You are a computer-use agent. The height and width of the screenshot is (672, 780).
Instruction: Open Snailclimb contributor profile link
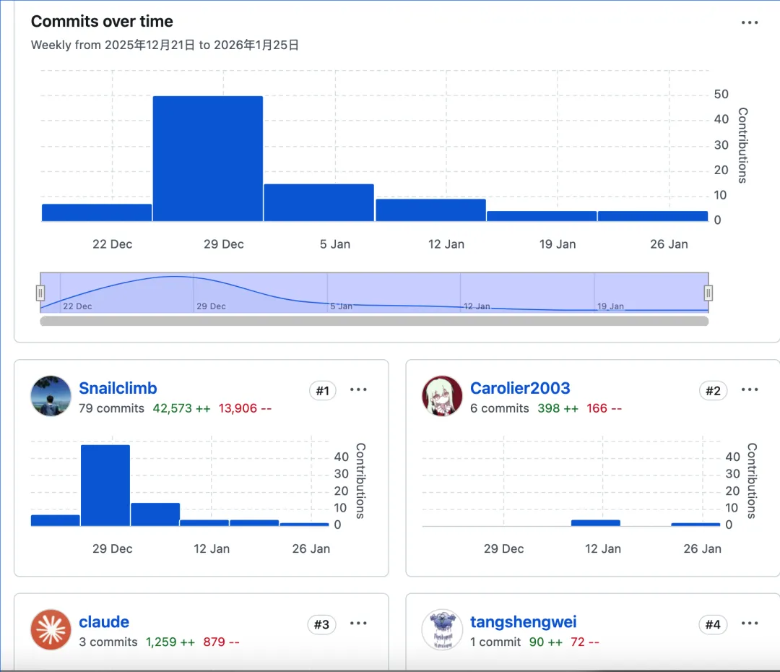point(118,388)
